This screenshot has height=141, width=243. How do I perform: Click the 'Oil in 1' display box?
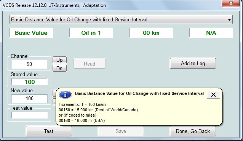[x=91, y=33]
